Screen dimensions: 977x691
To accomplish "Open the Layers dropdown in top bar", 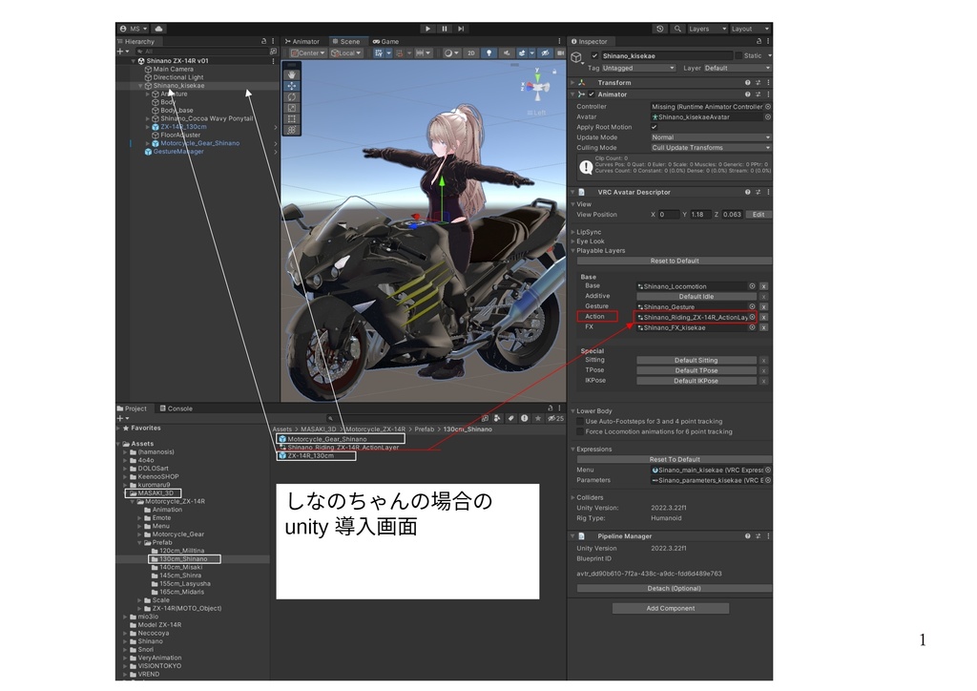I will click(707, 29).
